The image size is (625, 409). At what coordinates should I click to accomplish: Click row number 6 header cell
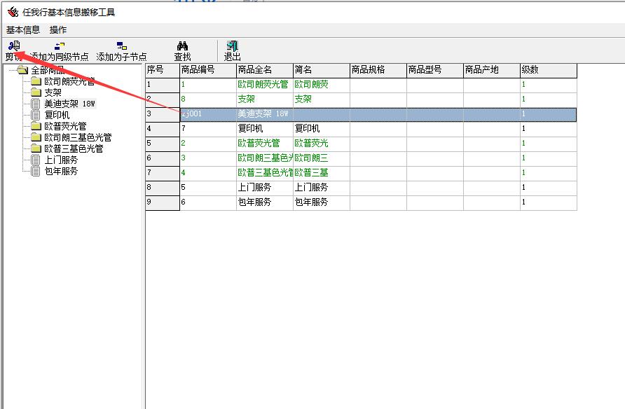(163, 158)
